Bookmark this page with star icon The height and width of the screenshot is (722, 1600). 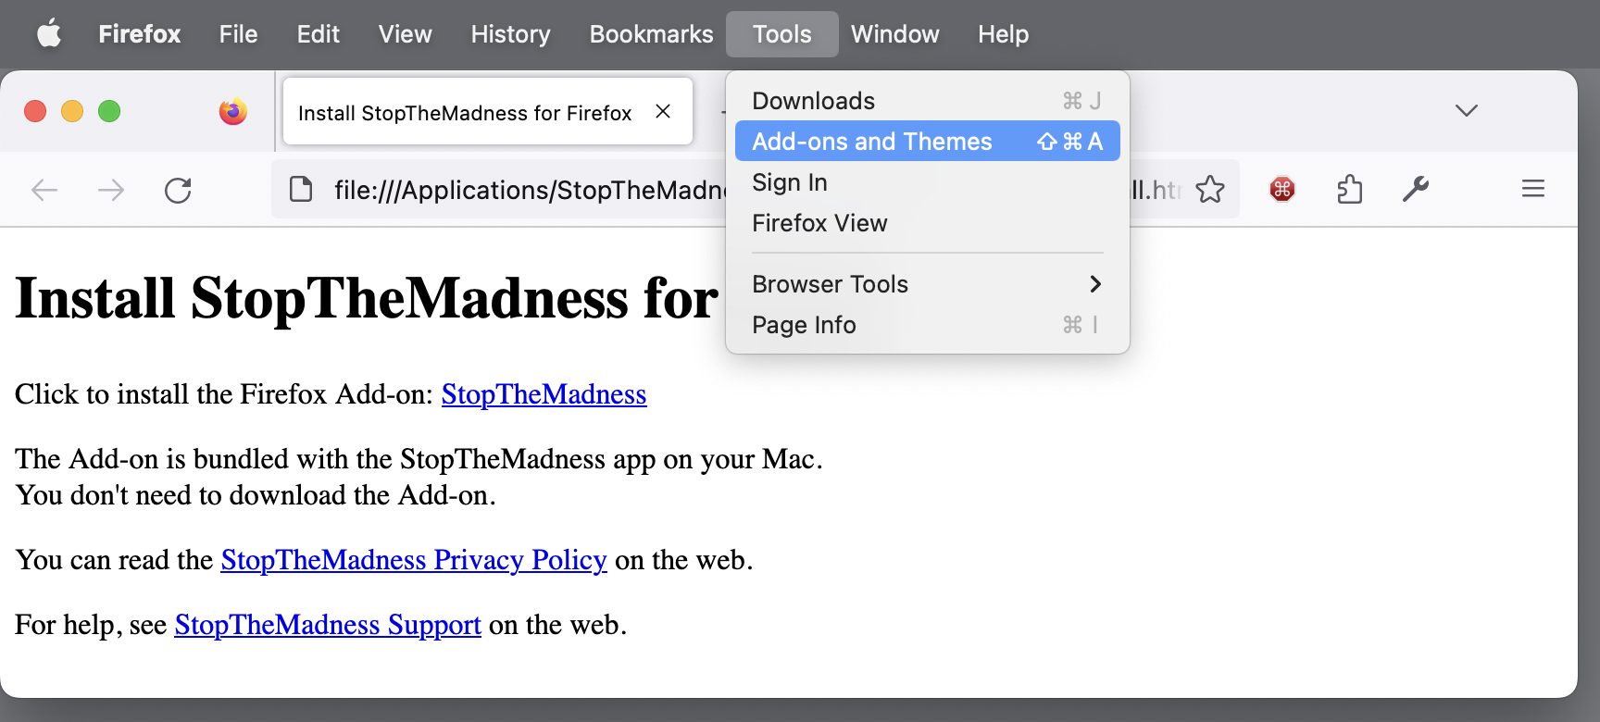1209,190
